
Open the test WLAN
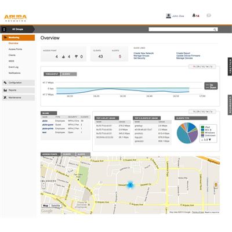tap(44, 132)
